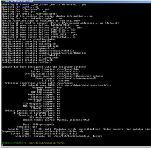151x148 pixels.
Task: Click the 'Manual pages' path row
Action: [66, 78]
